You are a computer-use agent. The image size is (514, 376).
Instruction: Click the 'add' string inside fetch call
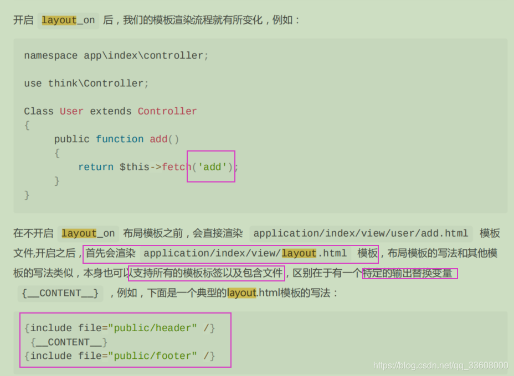[x=213, y=167]
